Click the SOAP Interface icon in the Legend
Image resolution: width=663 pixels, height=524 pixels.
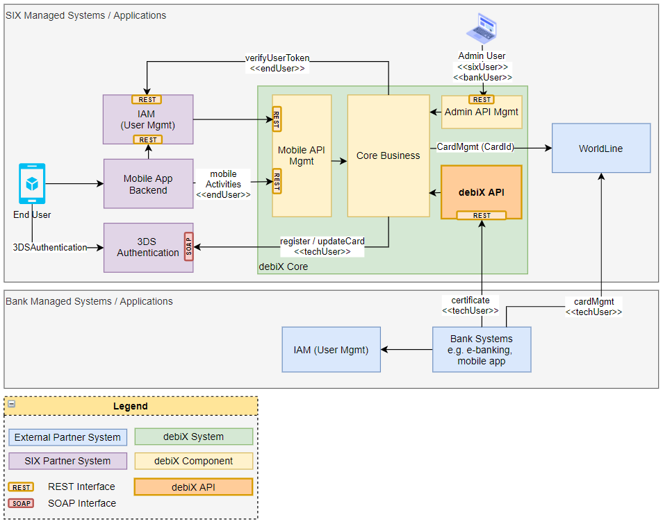[x=21, y=503]
